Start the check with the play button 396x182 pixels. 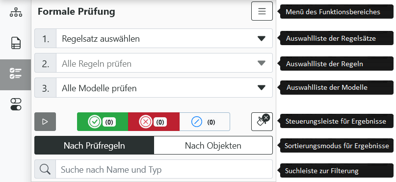[x=45, y=122]
